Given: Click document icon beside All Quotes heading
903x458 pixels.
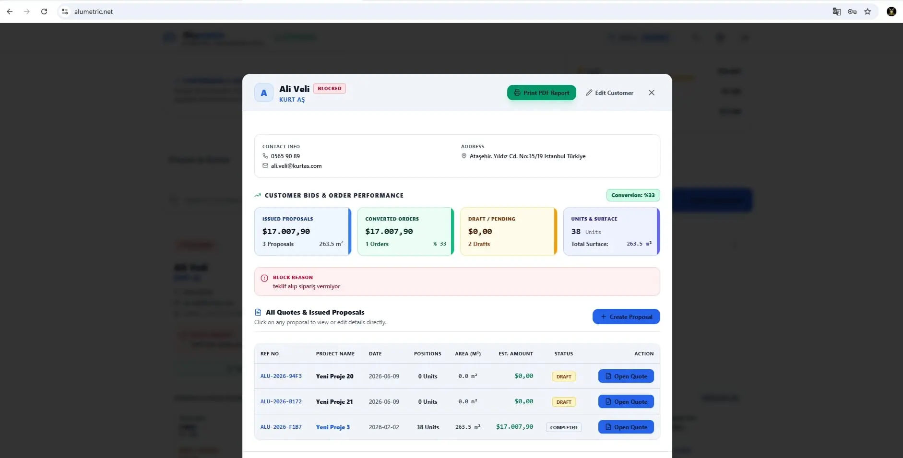Looking at the screenshot, I should pyautogui.click(x=258, y=312).
